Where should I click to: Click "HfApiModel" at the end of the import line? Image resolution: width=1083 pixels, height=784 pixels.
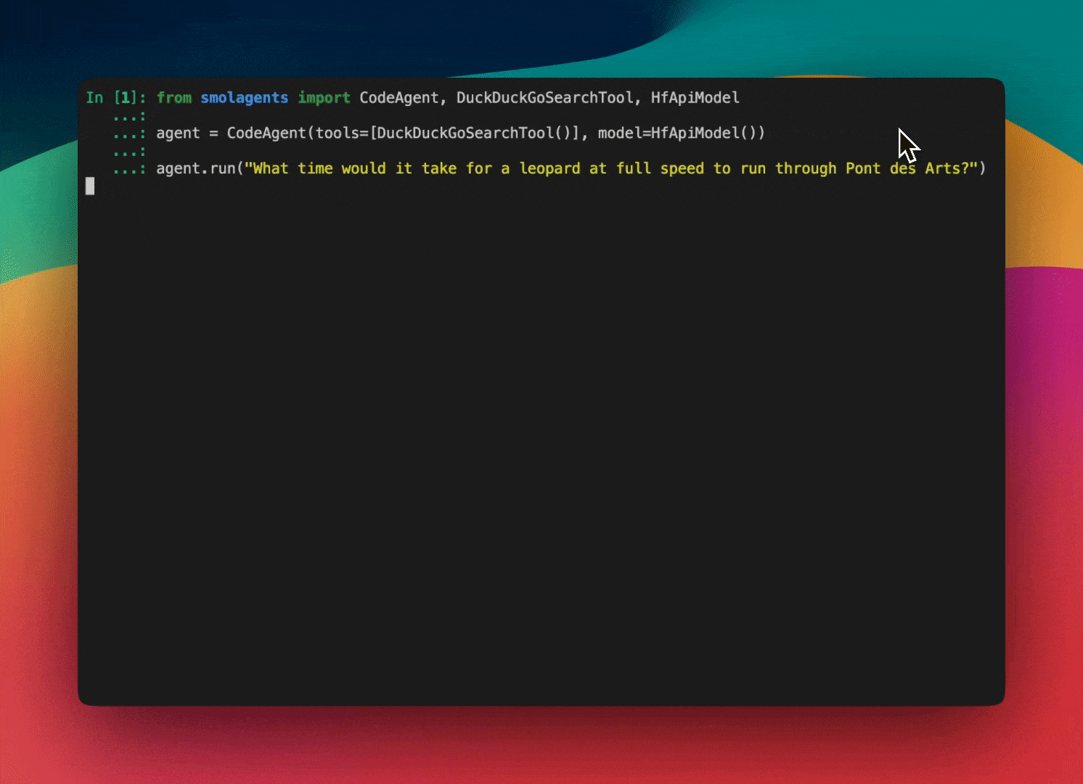(695, 98)
